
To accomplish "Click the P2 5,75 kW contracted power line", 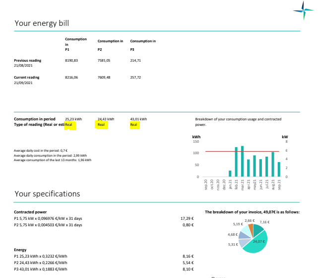I will pyautogui.click(x=48, y=225).
